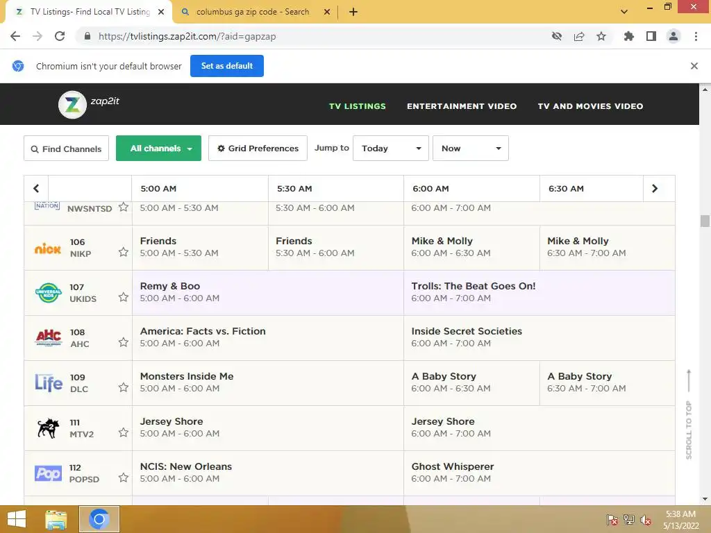Open the Now time dropdown

coord(471,149)
